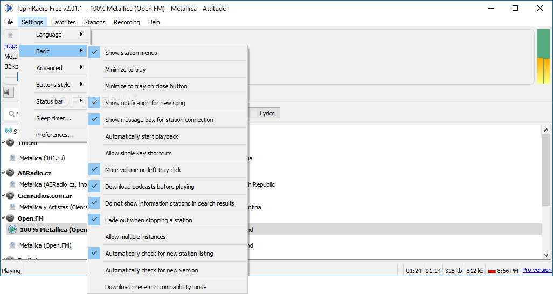Image resolution: width=553 pixels, height=294 pixels.
Task: Click the 8:56 PM clock in status bar
Action: point(508,271)
